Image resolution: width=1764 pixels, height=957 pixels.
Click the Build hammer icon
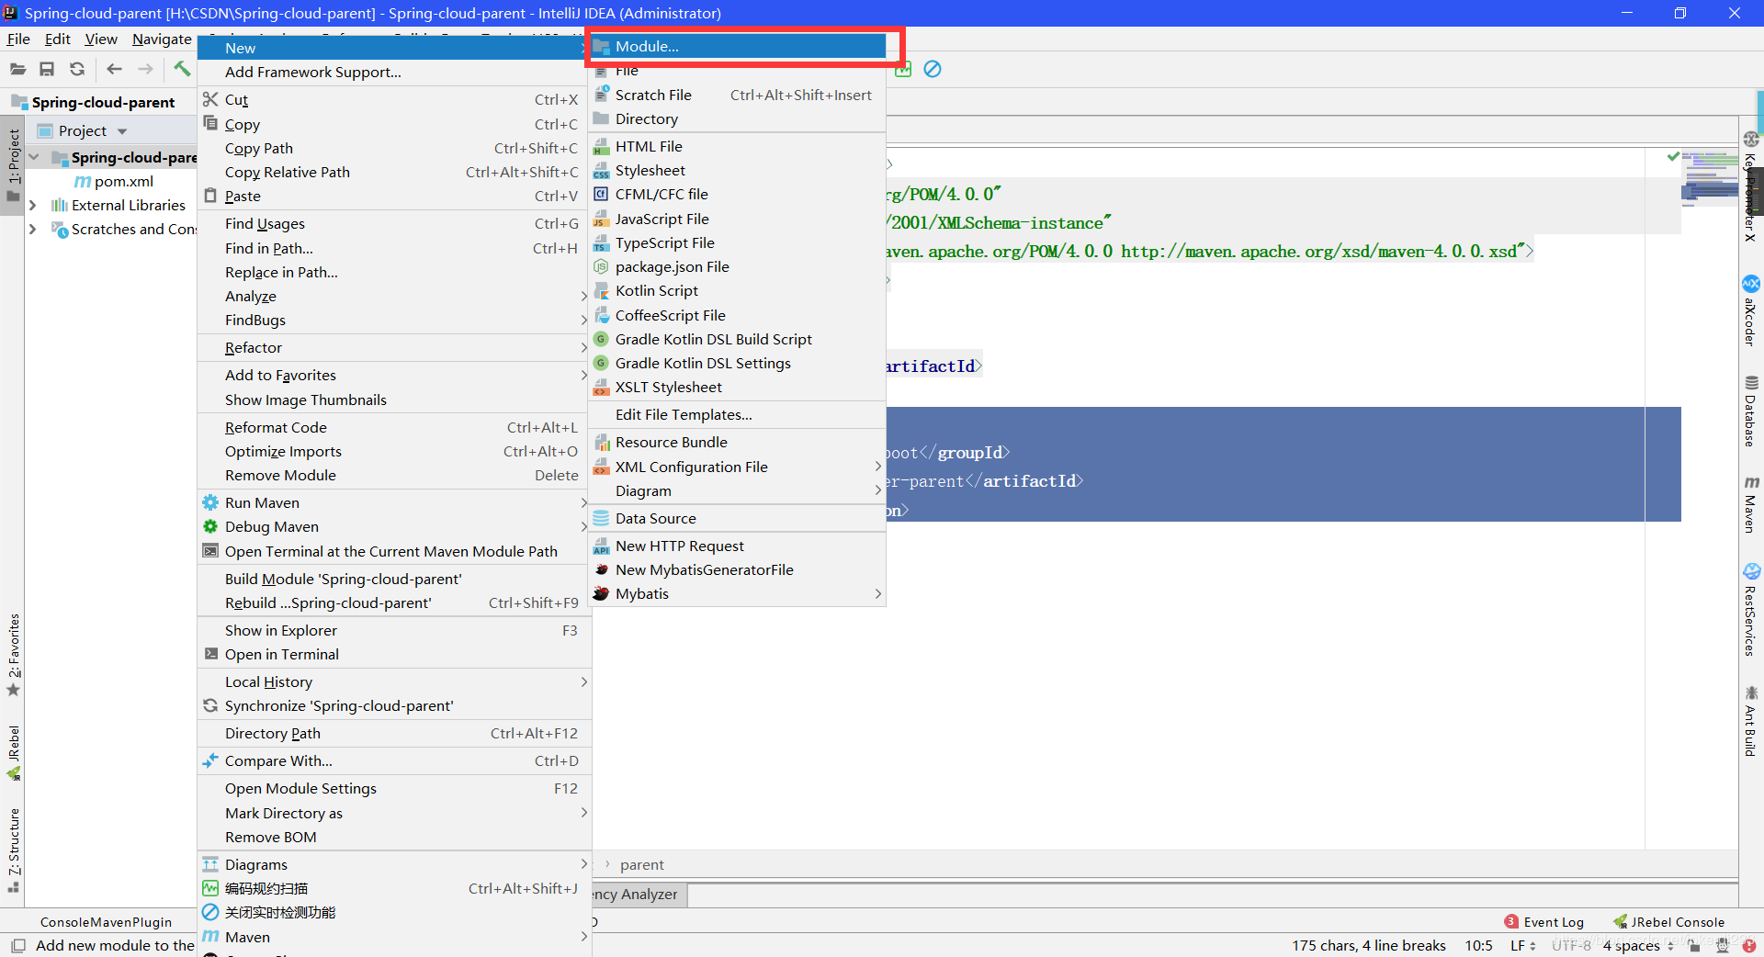tap(182, 69)
